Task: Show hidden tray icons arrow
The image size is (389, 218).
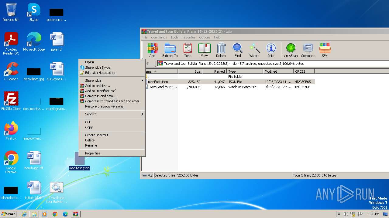Action: tap(339, 214)
